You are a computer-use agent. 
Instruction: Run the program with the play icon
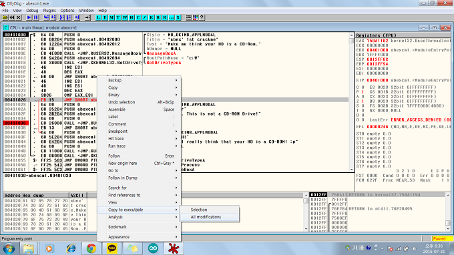(x=29, y=17)
